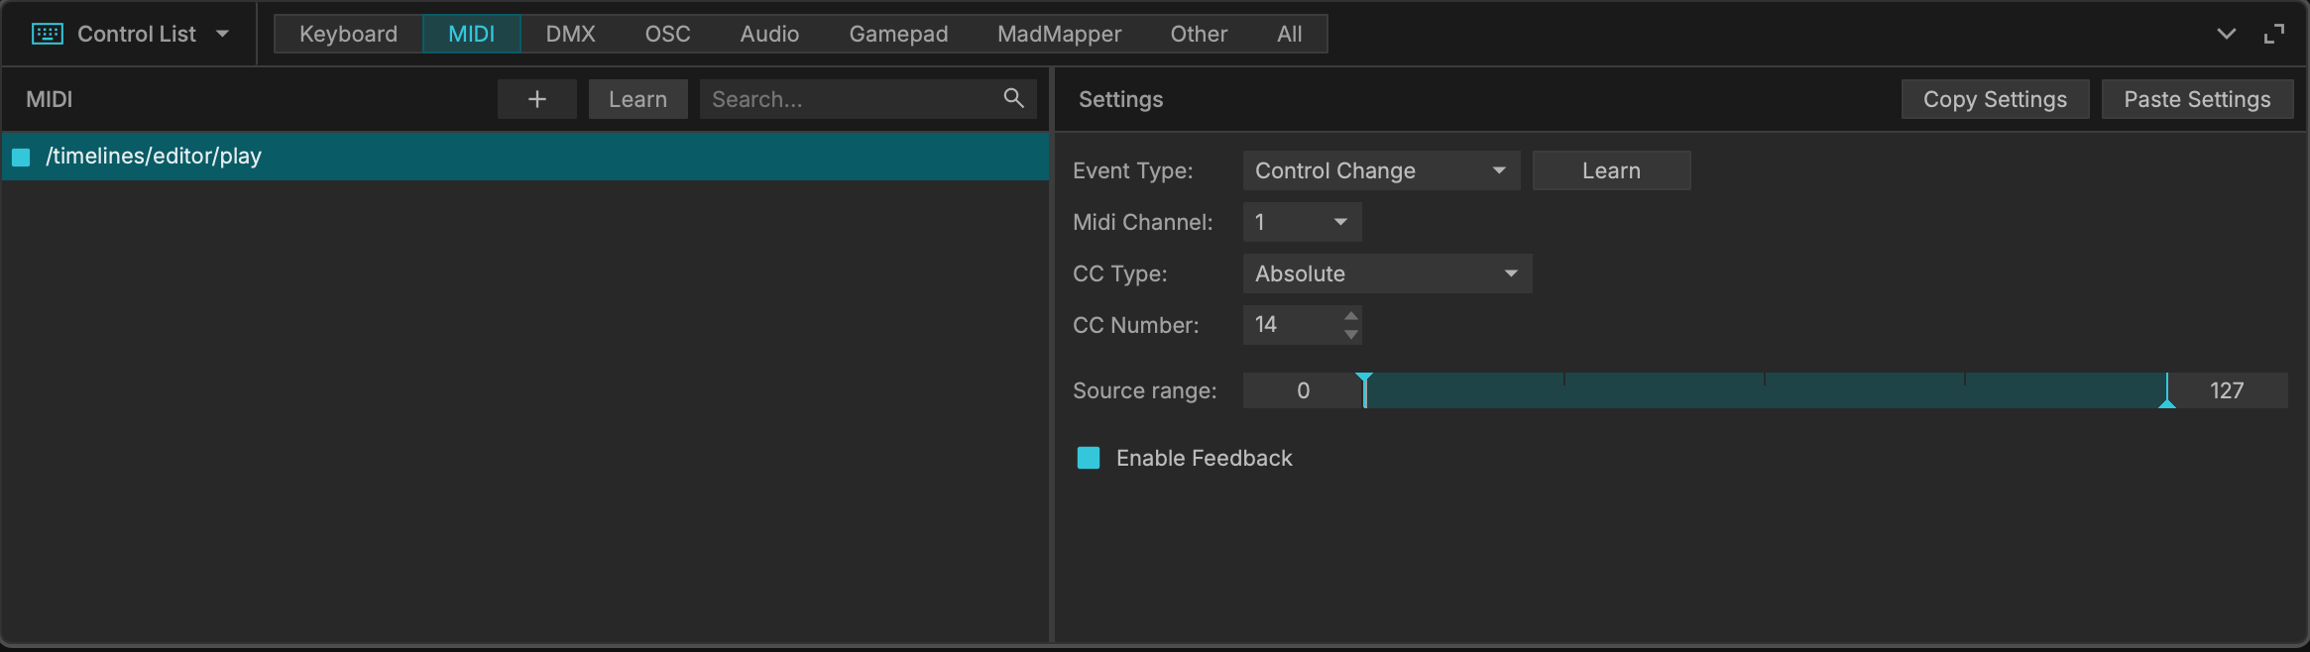This screenshot has height=652, width=2310.
Task: Click Copy Settings button
Action: (x=1995, y=99)
